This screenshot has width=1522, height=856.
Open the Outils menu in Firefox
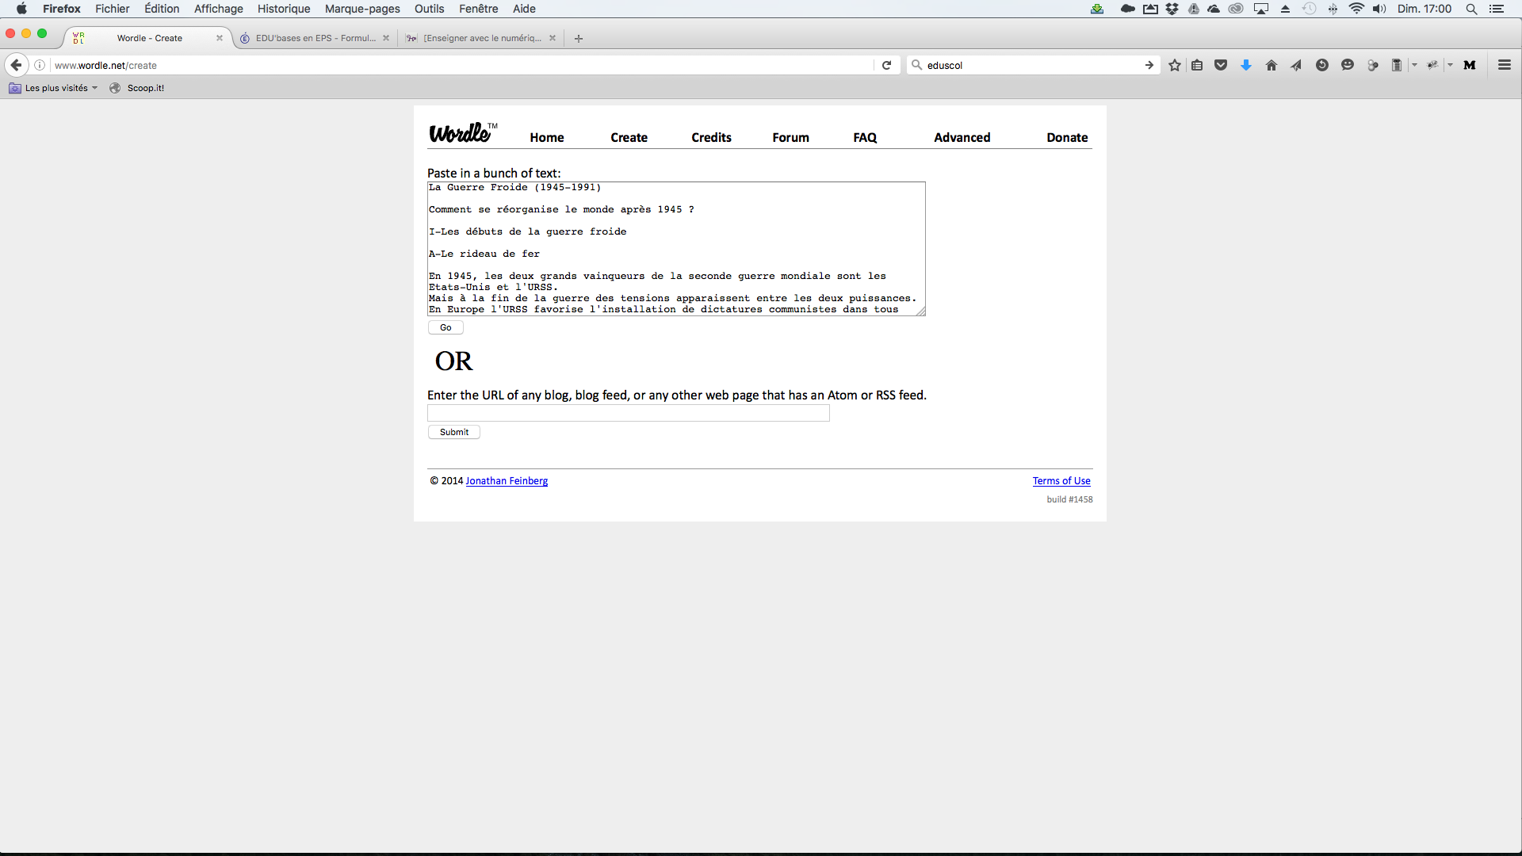coord(430,9)
